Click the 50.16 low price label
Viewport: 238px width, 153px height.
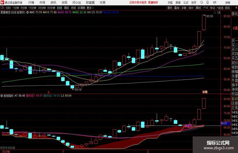(78, 89)
